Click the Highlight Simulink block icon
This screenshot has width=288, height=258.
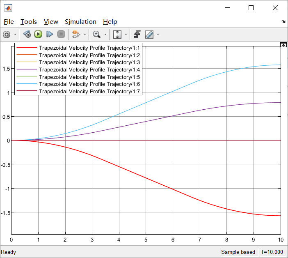pyautogui.click(x=76, y=34)
